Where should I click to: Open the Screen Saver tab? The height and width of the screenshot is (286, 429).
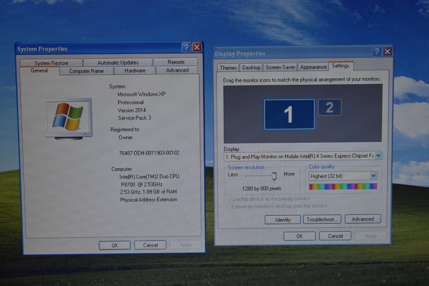pyautogui.click(x=280, y=67)
